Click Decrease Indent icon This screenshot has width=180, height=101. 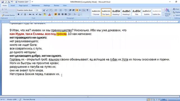point(70,10)
